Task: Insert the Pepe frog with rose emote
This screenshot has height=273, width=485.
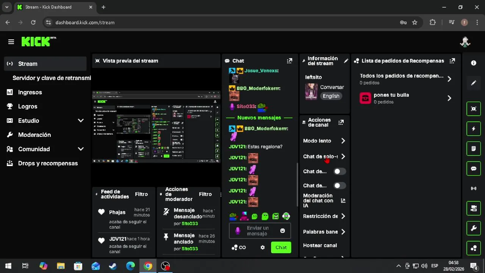Action: coord(233,216)
